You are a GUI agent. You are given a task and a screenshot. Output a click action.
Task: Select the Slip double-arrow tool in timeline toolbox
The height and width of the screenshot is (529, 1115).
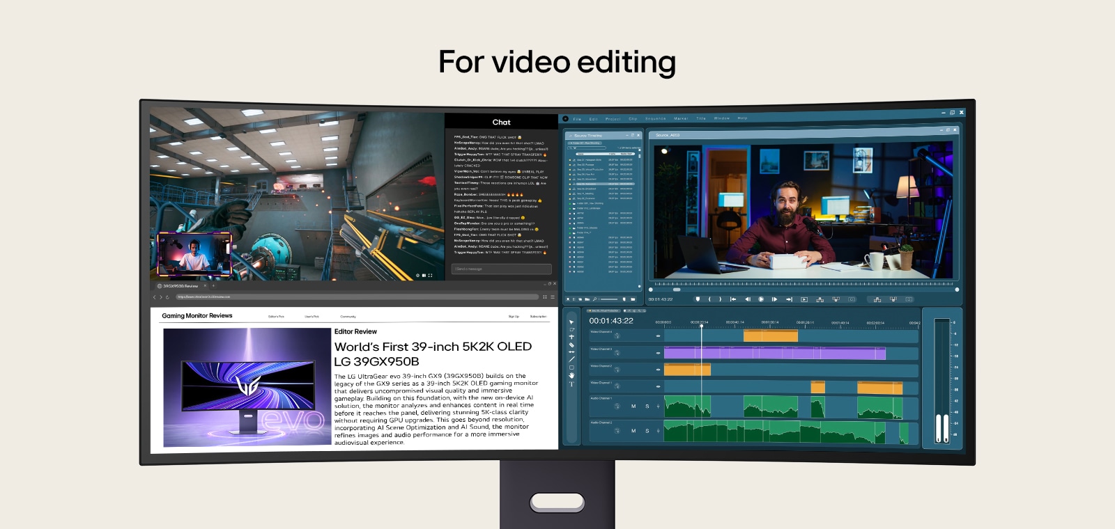tap(571, 352)
